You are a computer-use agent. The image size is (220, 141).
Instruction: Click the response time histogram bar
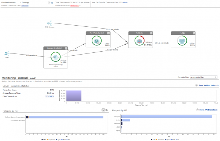click(x=74, y=96)
